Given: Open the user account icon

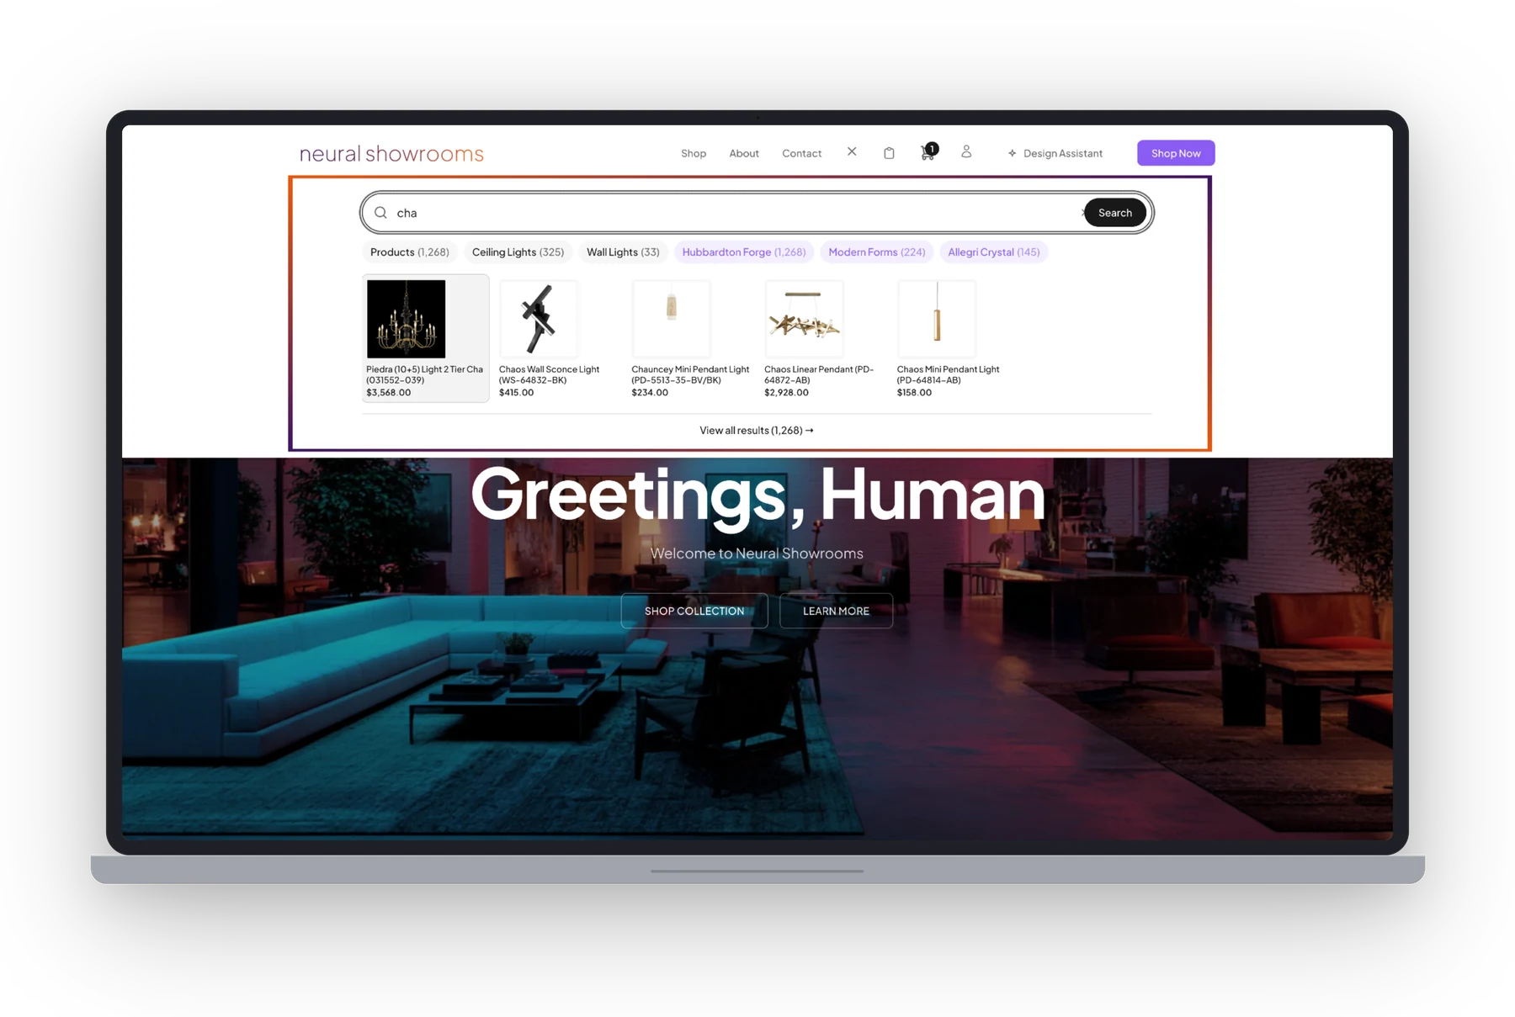Looking at the screenshot, I should 966,151.
